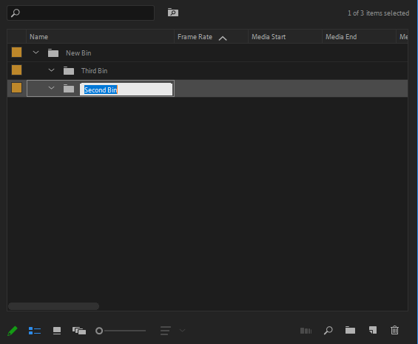
Task: Click the Clear trash can icon
Action: point(394,330)
